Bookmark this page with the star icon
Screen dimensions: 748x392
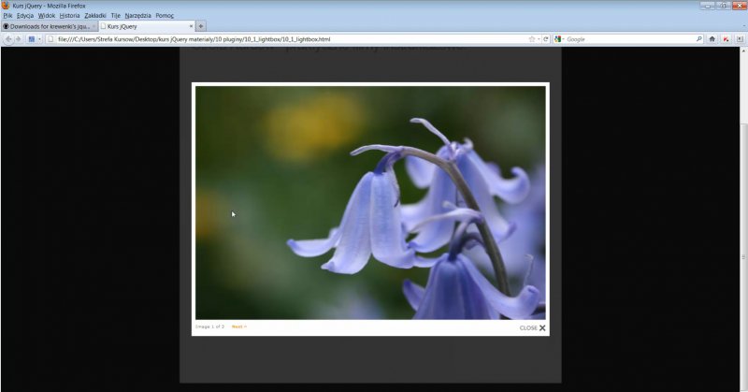coord(531,39)
